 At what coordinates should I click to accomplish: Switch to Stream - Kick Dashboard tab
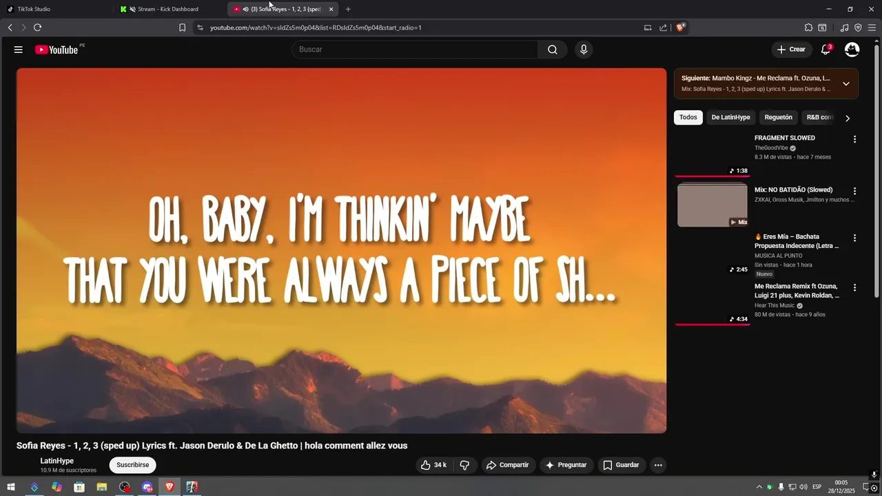[169, 9]
